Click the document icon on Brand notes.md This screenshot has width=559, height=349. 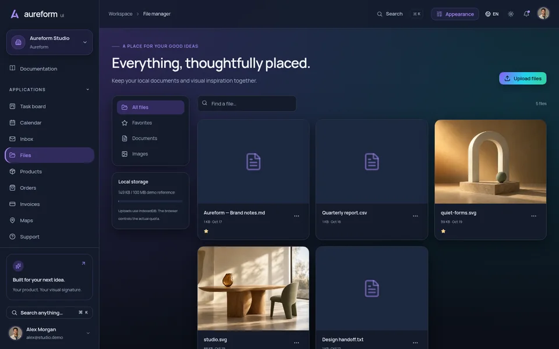pyautogui.click(x=253, y=162)
